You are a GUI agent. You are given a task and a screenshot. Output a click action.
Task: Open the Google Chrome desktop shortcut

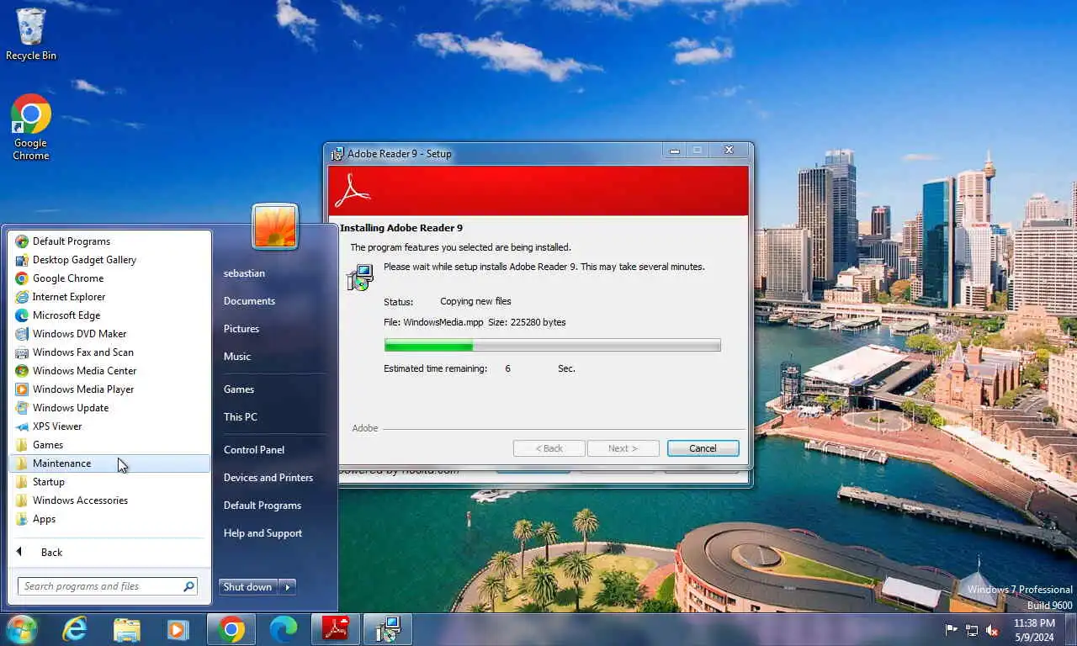tap(31, 127)
